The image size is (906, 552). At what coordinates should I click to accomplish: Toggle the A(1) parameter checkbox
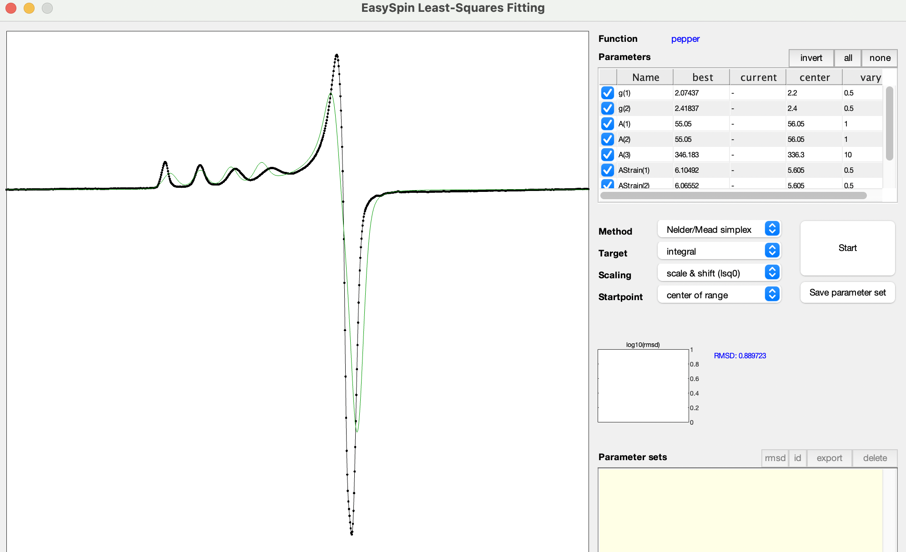(607, 124)
